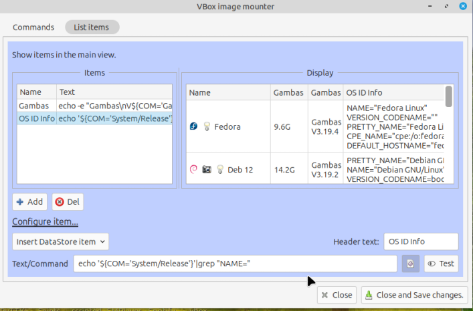Open the Insert DataStore item dropdown
This screenshot has height=311, width=473.
60,241
